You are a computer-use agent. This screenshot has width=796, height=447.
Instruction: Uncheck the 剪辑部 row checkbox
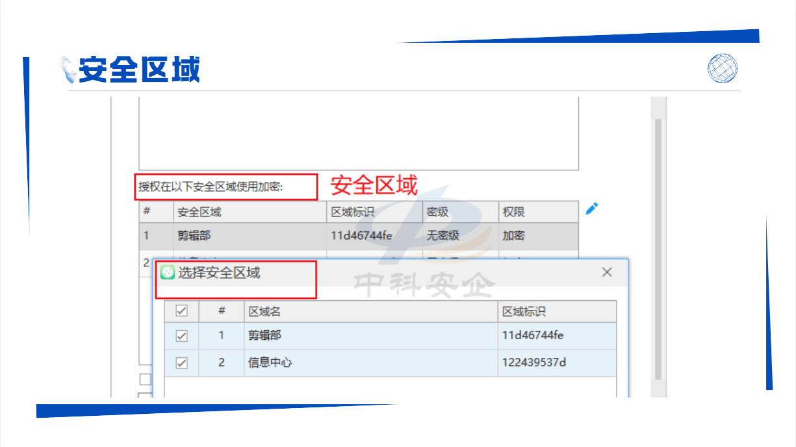[182, 336]
